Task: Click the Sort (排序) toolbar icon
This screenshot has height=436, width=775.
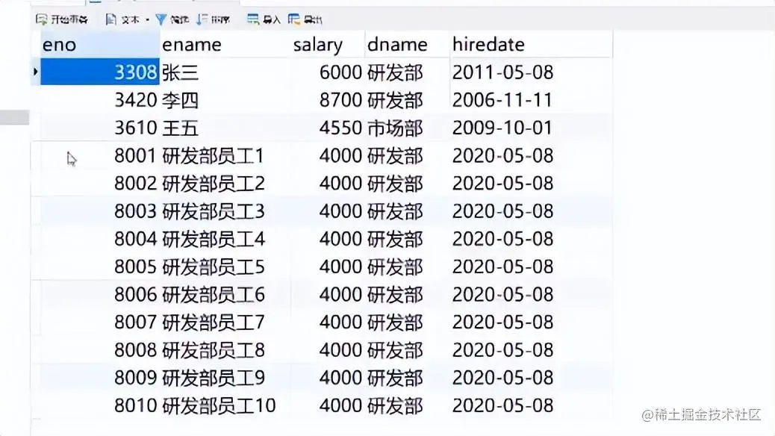Action: [x=202, y=19]
